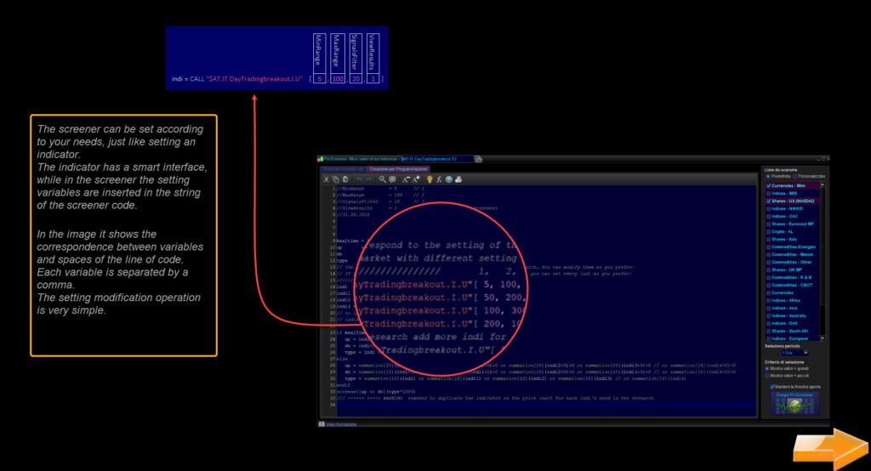Click the icon beside the screener name field
The height and width of the screenshot is (471, 871).
tap(478, 159)
